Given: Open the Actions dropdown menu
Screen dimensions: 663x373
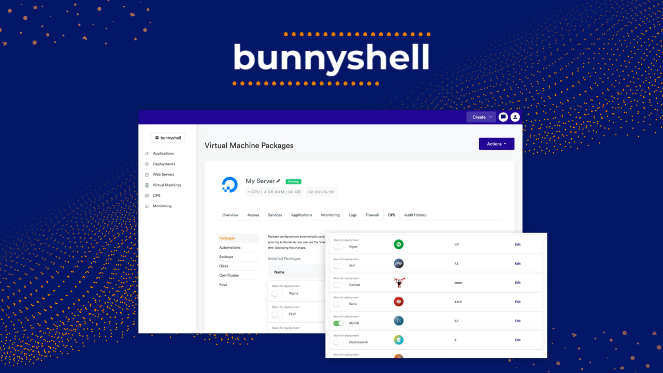Looking at the screenshot, I should point(497,144).
